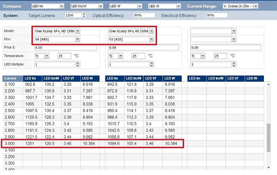Viewport: 277px width, 175px height.
Task: Click cell value 1065 lumens
Action: pos(30,104)
